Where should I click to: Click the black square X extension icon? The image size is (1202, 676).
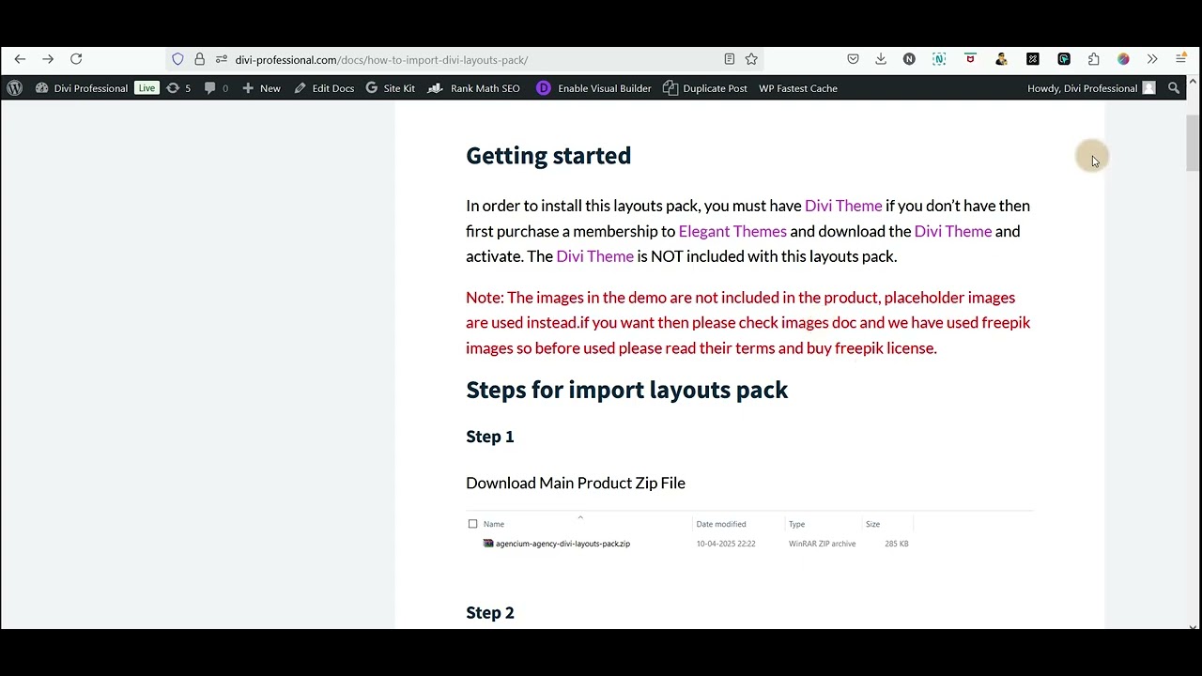click(1033, 59)
